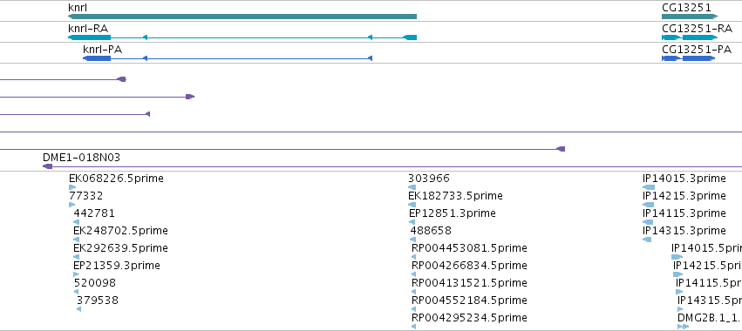Click the DME1-018N03 arrowhead end
The image size is (742, 331).
(47, 166)
